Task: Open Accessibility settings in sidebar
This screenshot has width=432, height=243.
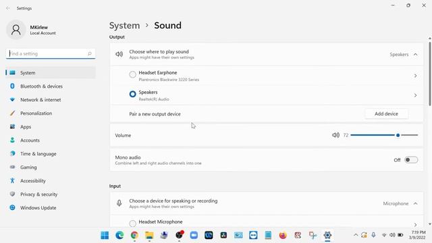Action: click(x=51, y=181)
